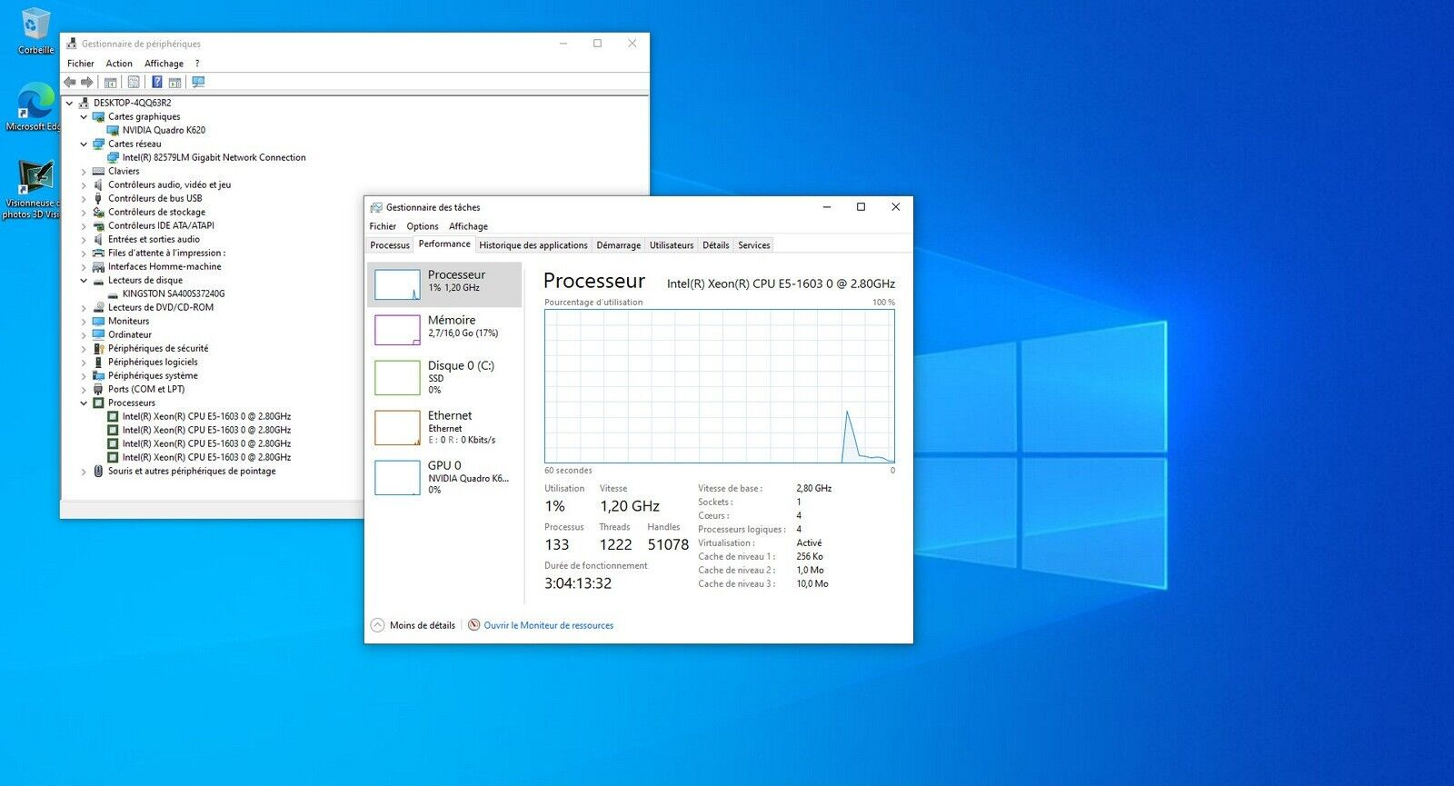
Task: Click the Cartes graphiques display adapter icon
Action: [x=98, y=116]
